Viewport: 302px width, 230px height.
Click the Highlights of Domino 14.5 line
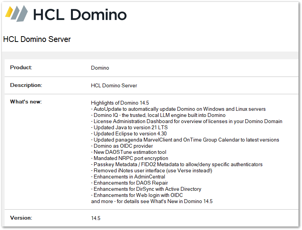tap(120, 103)
